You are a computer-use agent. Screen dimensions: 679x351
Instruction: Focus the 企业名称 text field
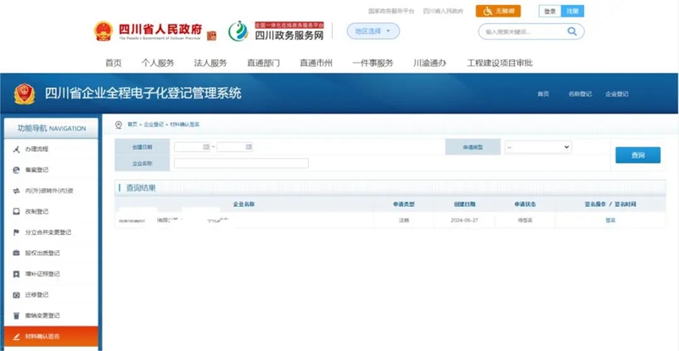[x=241, y=163]
